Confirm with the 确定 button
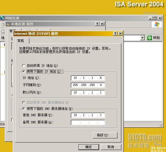 point(89,147)
